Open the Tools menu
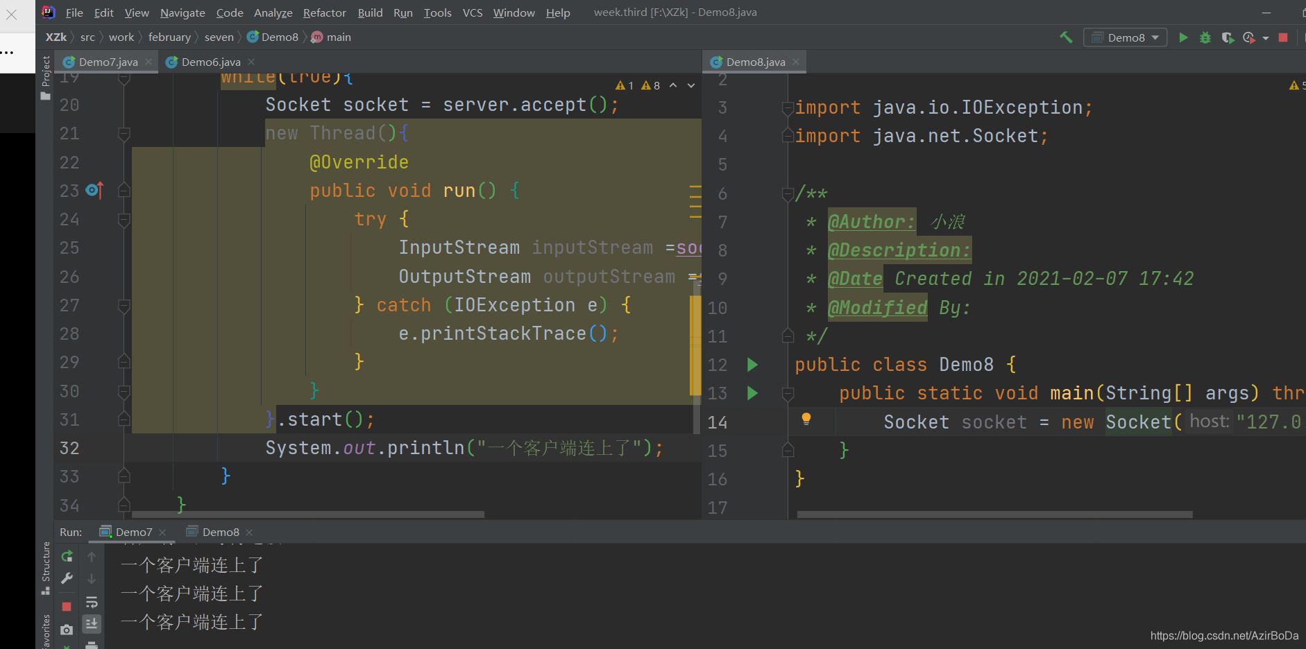The image size is (1306, 649). (438, 12)
